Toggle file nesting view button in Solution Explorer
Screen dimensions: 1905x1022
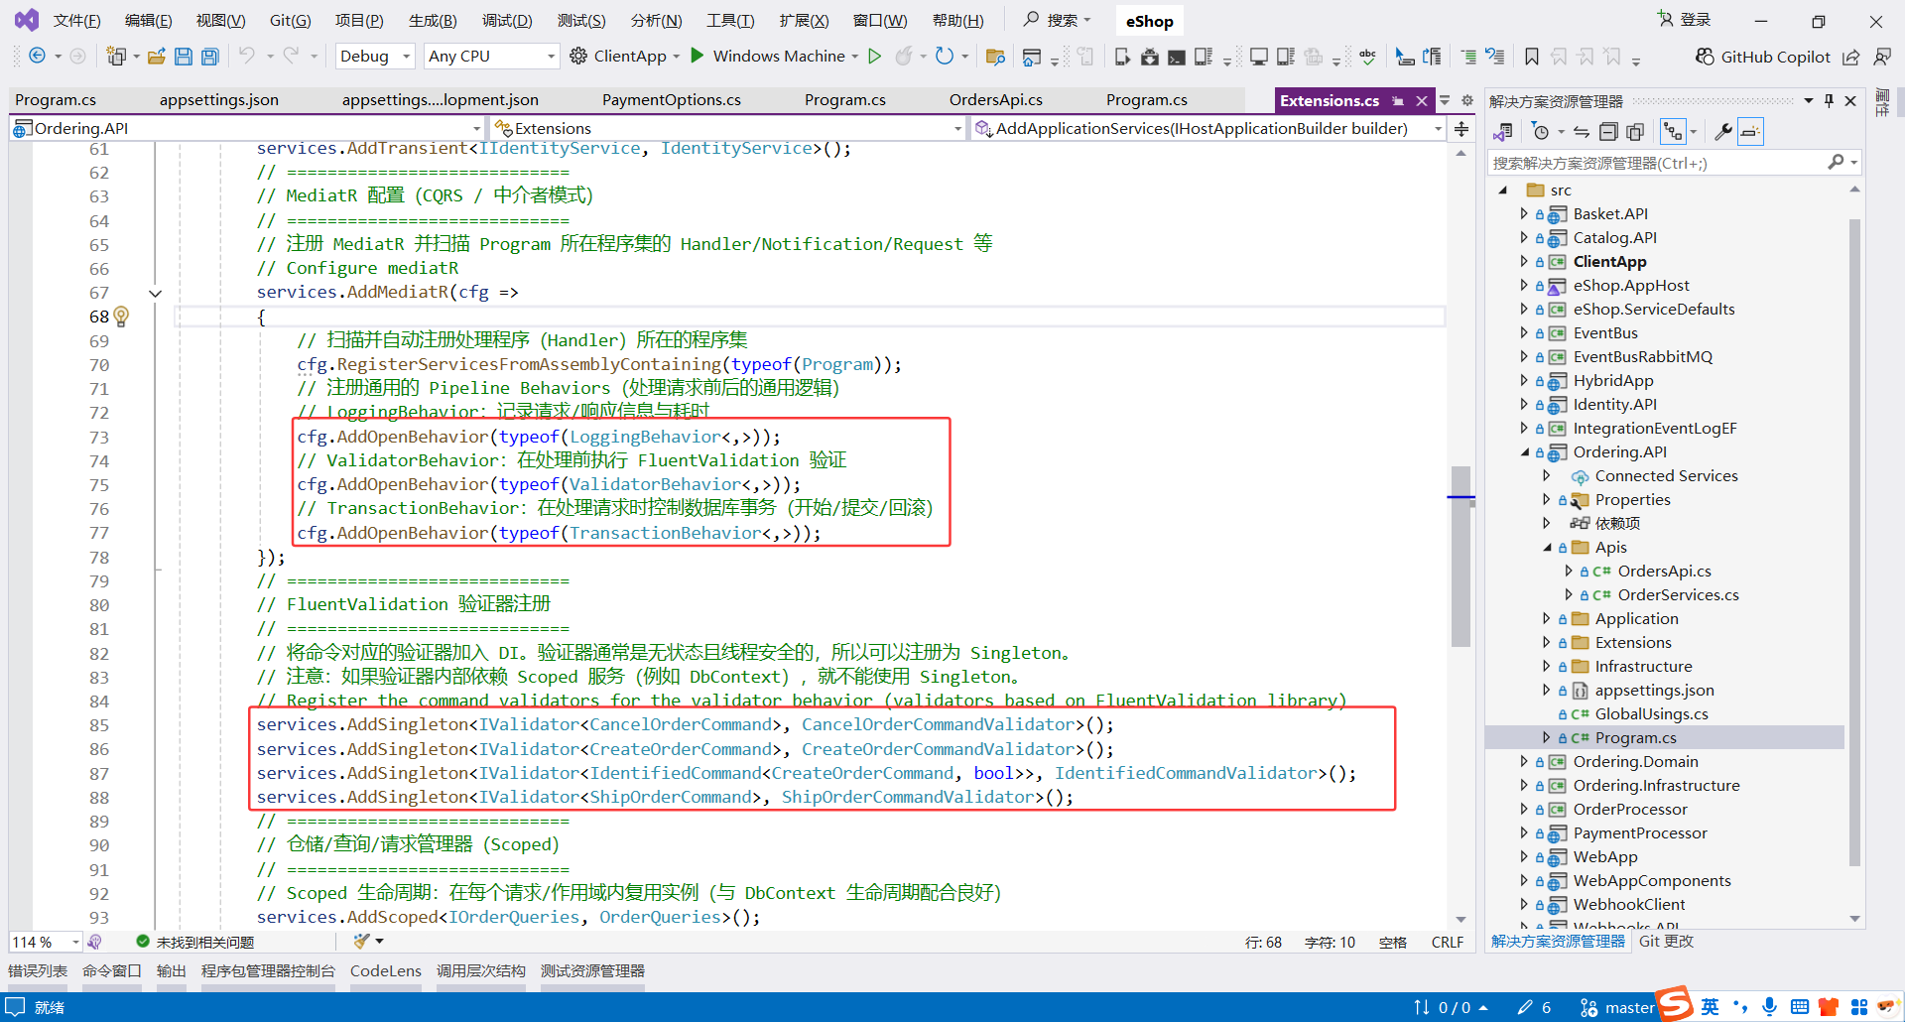(x=1673, y=132)
